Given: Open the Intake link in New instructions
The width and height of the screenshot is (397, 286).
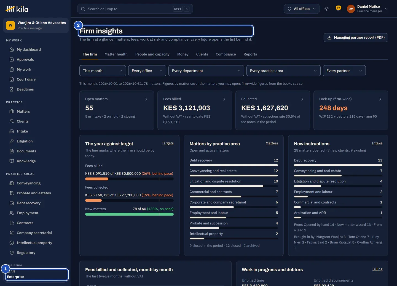Looking at the screenshot, I should pyautogui.click(x=377, y=143).
